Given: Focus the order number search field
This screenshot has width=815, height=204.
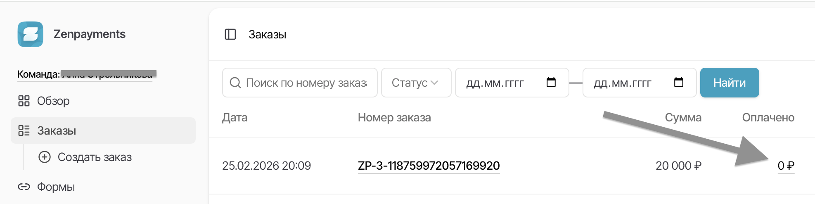Looking at the screenshot, I should click(x=306, y=83).
